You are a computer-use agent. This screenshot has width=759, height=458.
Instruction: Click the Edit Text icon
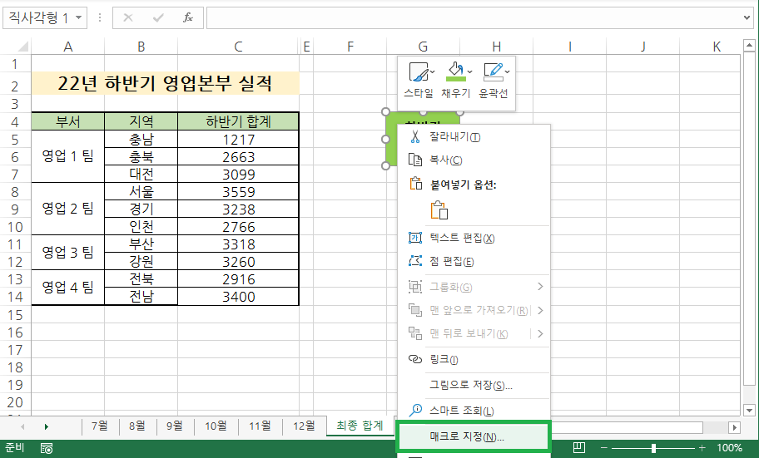pyautogui.click(x=414, y=238)
